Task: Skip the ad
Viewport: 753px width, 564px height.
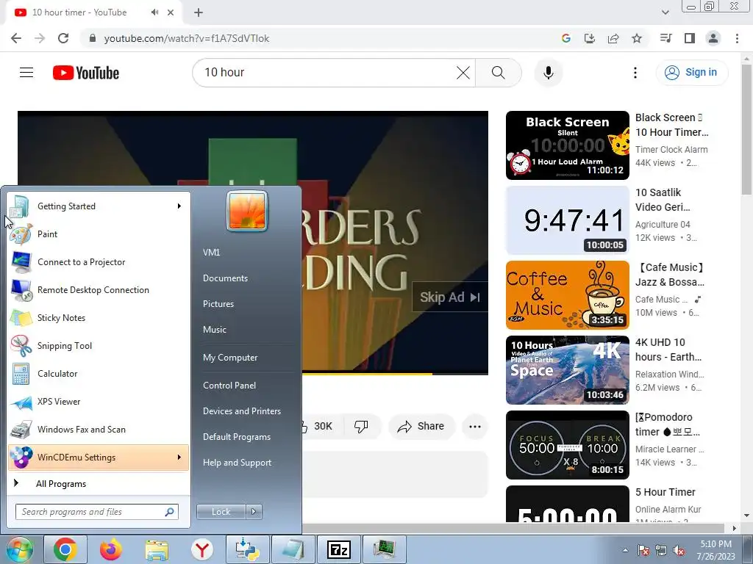Action: pos(450,297)
